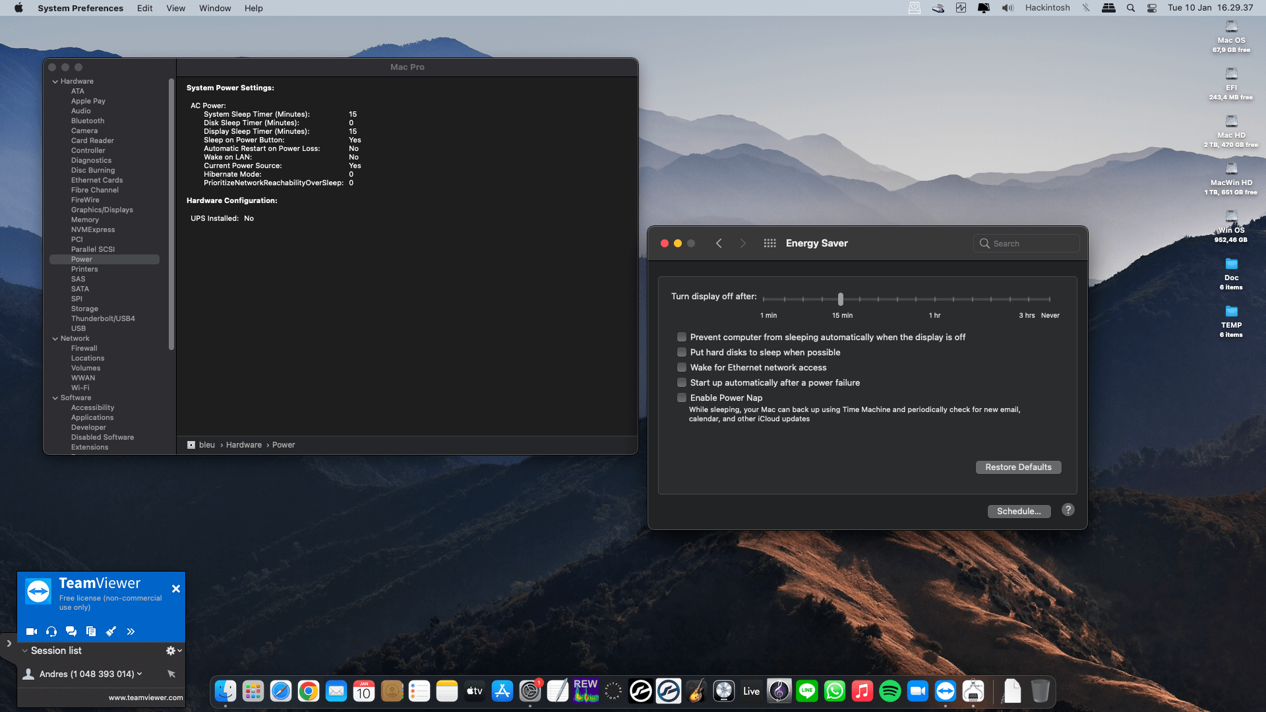Click the TeamViewer headset audio icon

[51, 632]
